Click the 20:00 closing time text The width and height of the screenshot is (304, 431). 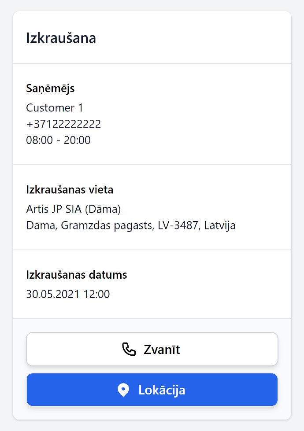tap(77, 140)
